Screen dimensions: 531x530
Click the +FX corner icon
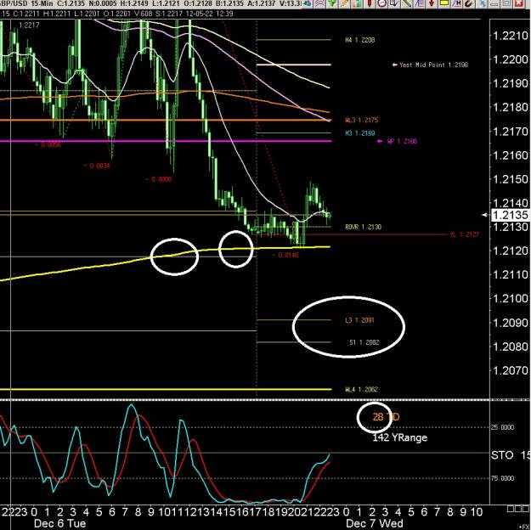[x=523, y=527]
